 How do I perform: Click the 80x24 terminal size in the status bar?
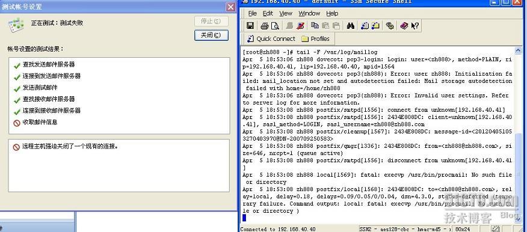point(462,229)
